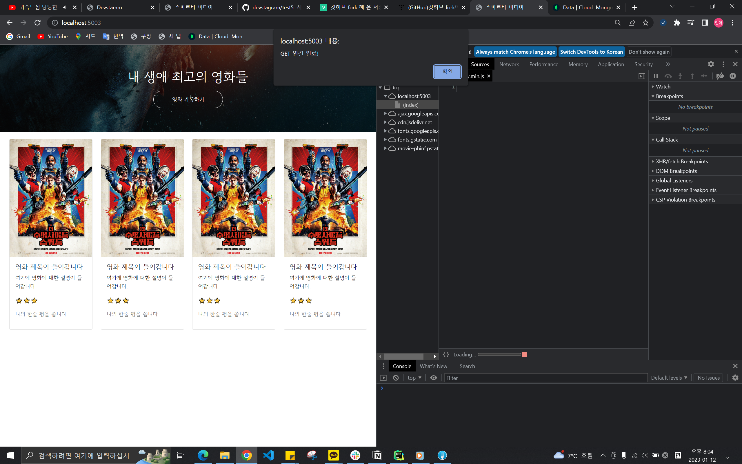The height and width of the screenshot is (464, 742).
Task: Click the zoom magnifier icon in address bar
Action: (618, 23)
